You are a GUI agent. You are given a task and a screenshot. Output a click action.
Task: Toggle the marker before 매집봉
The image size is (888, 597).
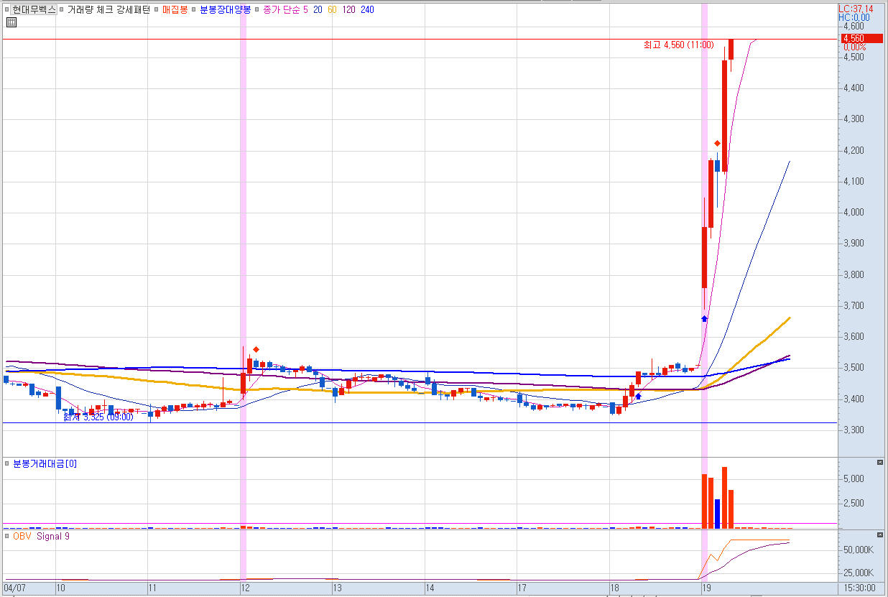pyautogui.click(x=157, y=10)
